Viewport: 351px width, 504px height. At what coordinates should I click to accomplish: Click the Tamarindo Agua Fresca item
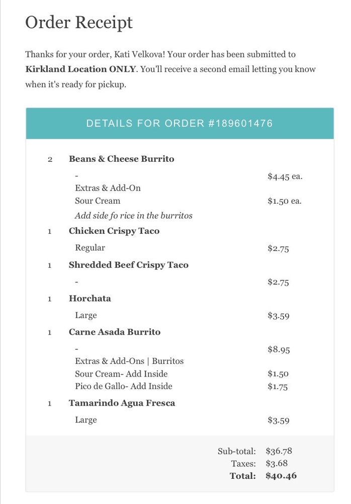(122, 403)
